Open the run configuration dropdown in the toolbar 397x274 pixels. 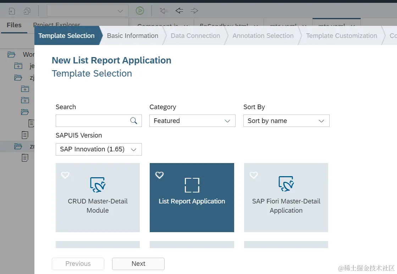[87, 11]
